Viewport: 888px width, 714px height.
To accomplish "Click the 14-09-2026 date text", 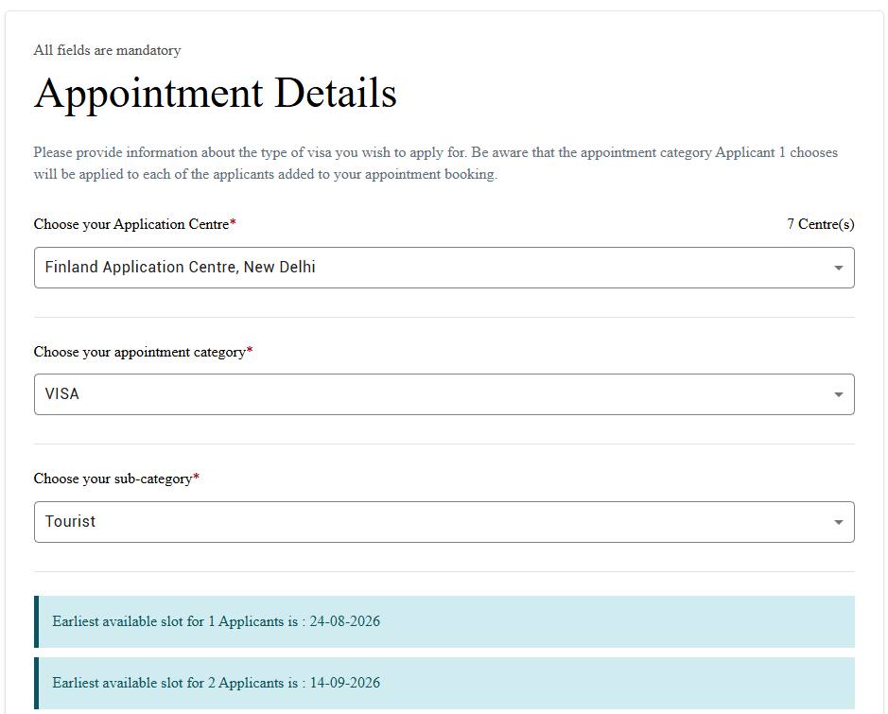I will tap(345, 683).
